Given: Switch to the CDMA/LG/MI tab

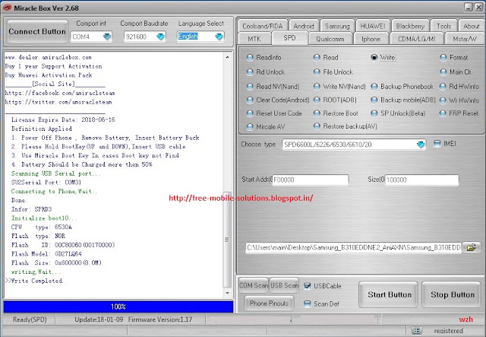Looking at the screenshot, I should 417,39.
